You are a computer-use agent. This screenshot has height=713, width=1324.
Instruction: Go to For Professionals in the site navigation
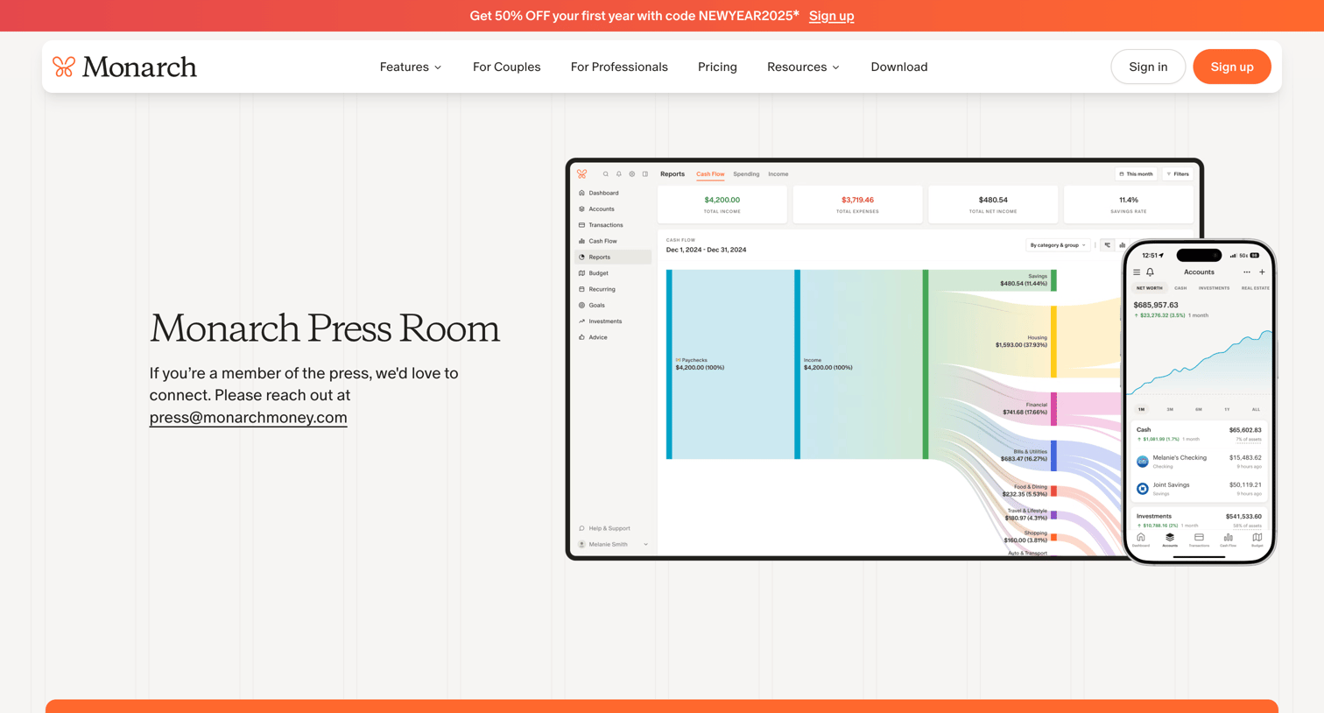(x=619, y=67)
